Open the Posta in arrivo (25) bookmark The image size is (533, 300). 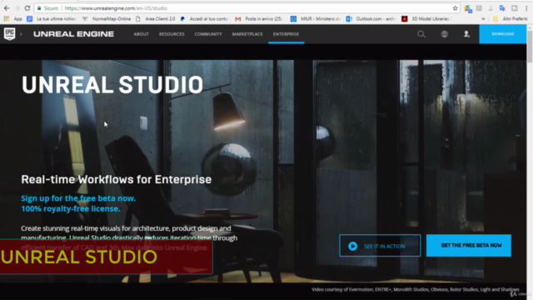click(x=260, y=19)
